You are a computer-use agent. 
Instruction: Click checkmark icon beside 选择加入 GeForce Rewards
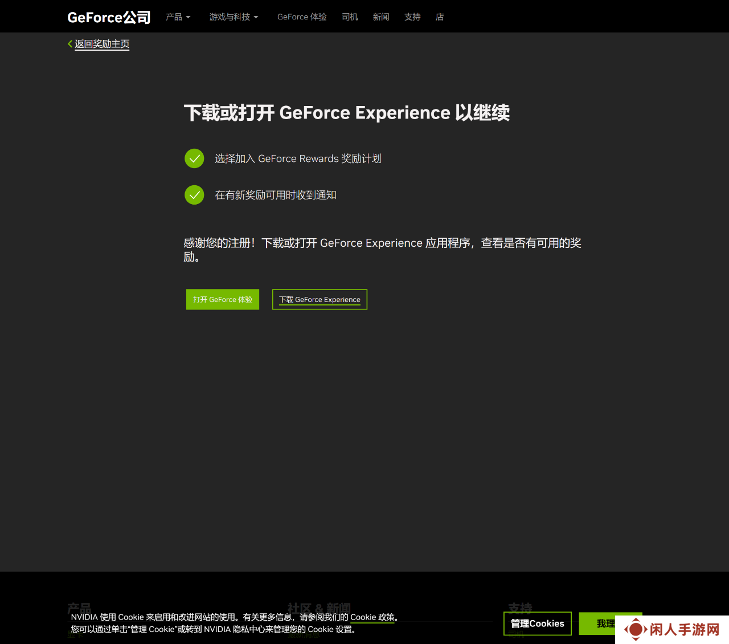pos(194,158)
